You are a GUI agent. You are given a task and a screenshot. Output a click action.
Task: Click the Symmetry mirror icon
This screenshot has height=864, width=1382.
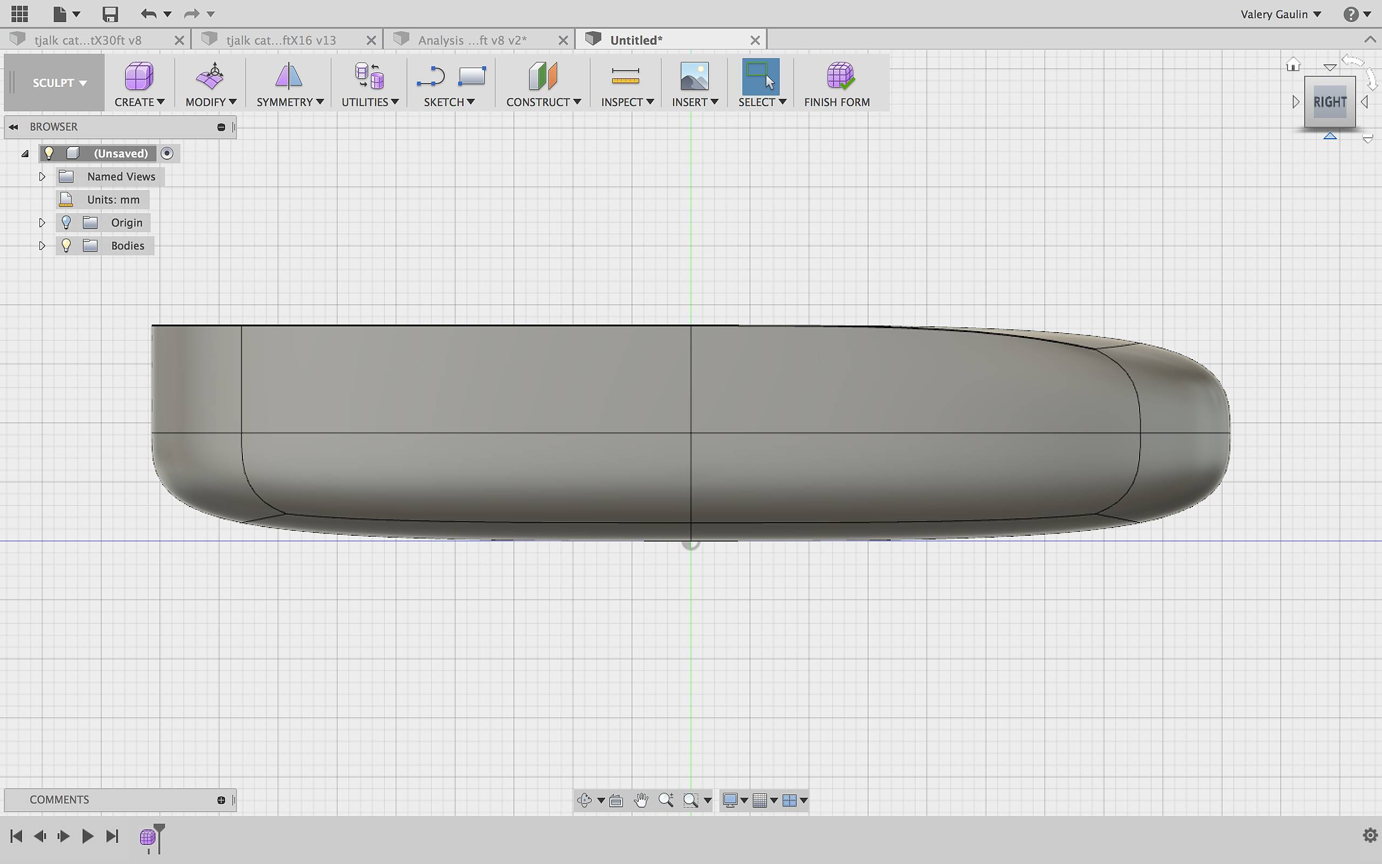(x=288, y=76)
